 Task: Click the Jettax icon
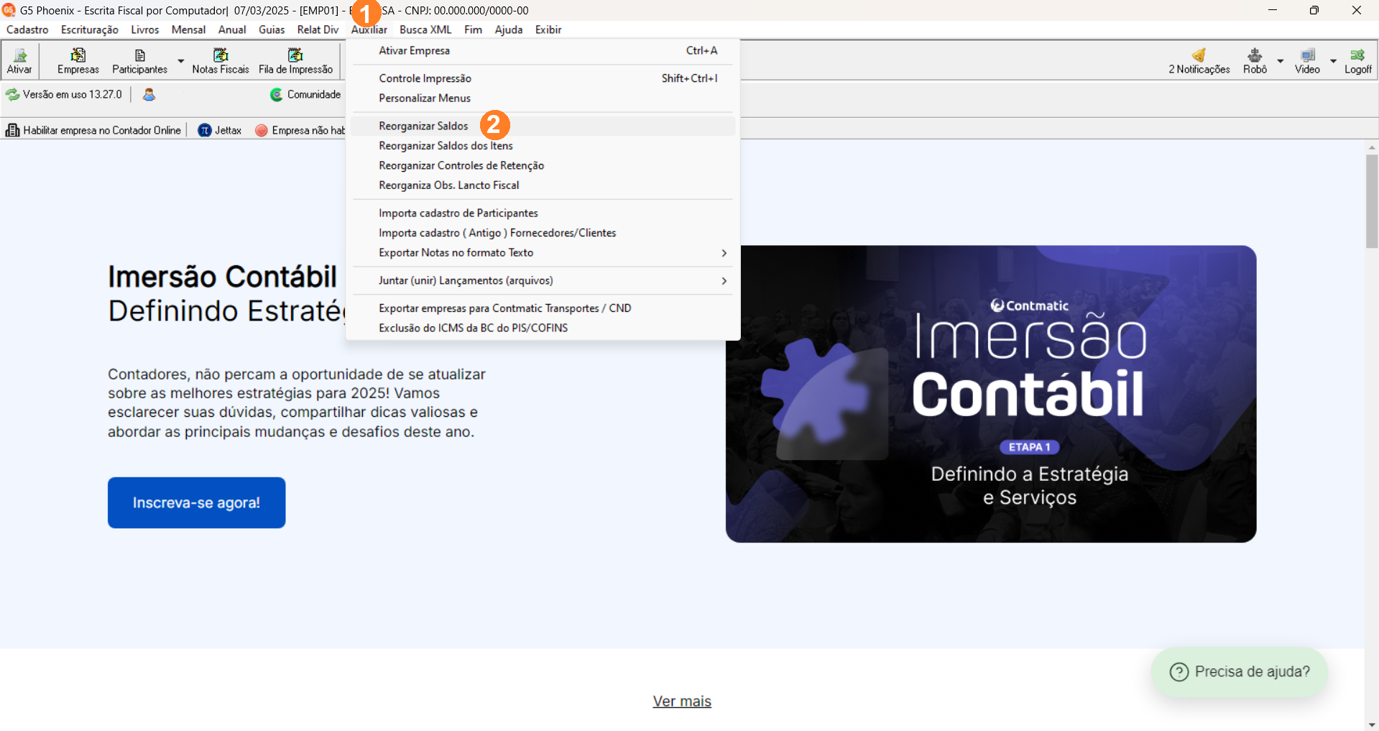204,130
